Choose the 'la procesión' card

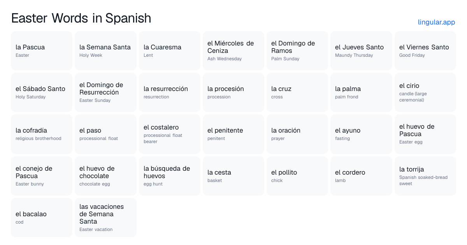tap(233, 92)
